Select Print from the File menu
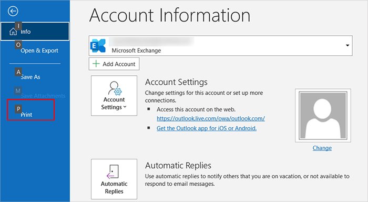Image resolution: width=368 pixels, height=202 pixels. pos(26,115)
